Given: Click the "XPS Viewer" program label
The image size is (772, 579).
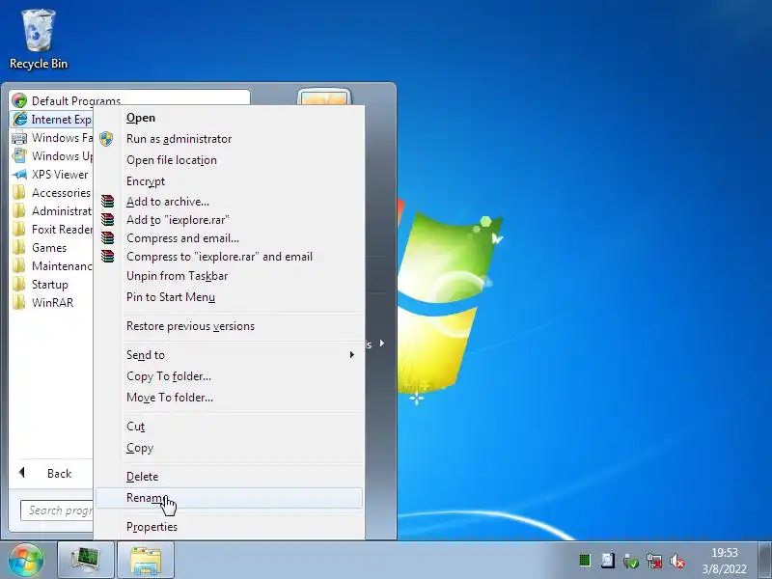Looking at the screenshot, I should pyautogui.click(x=60, y=175).
